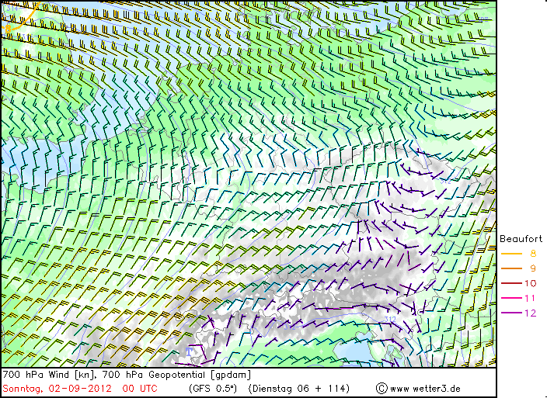Click the Beaufort legend heading

click(521, 239)
